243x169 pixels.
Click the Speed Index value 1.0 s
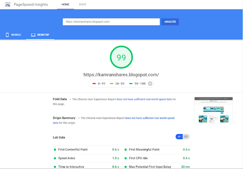pyautogui.click(x=115, y=158)
